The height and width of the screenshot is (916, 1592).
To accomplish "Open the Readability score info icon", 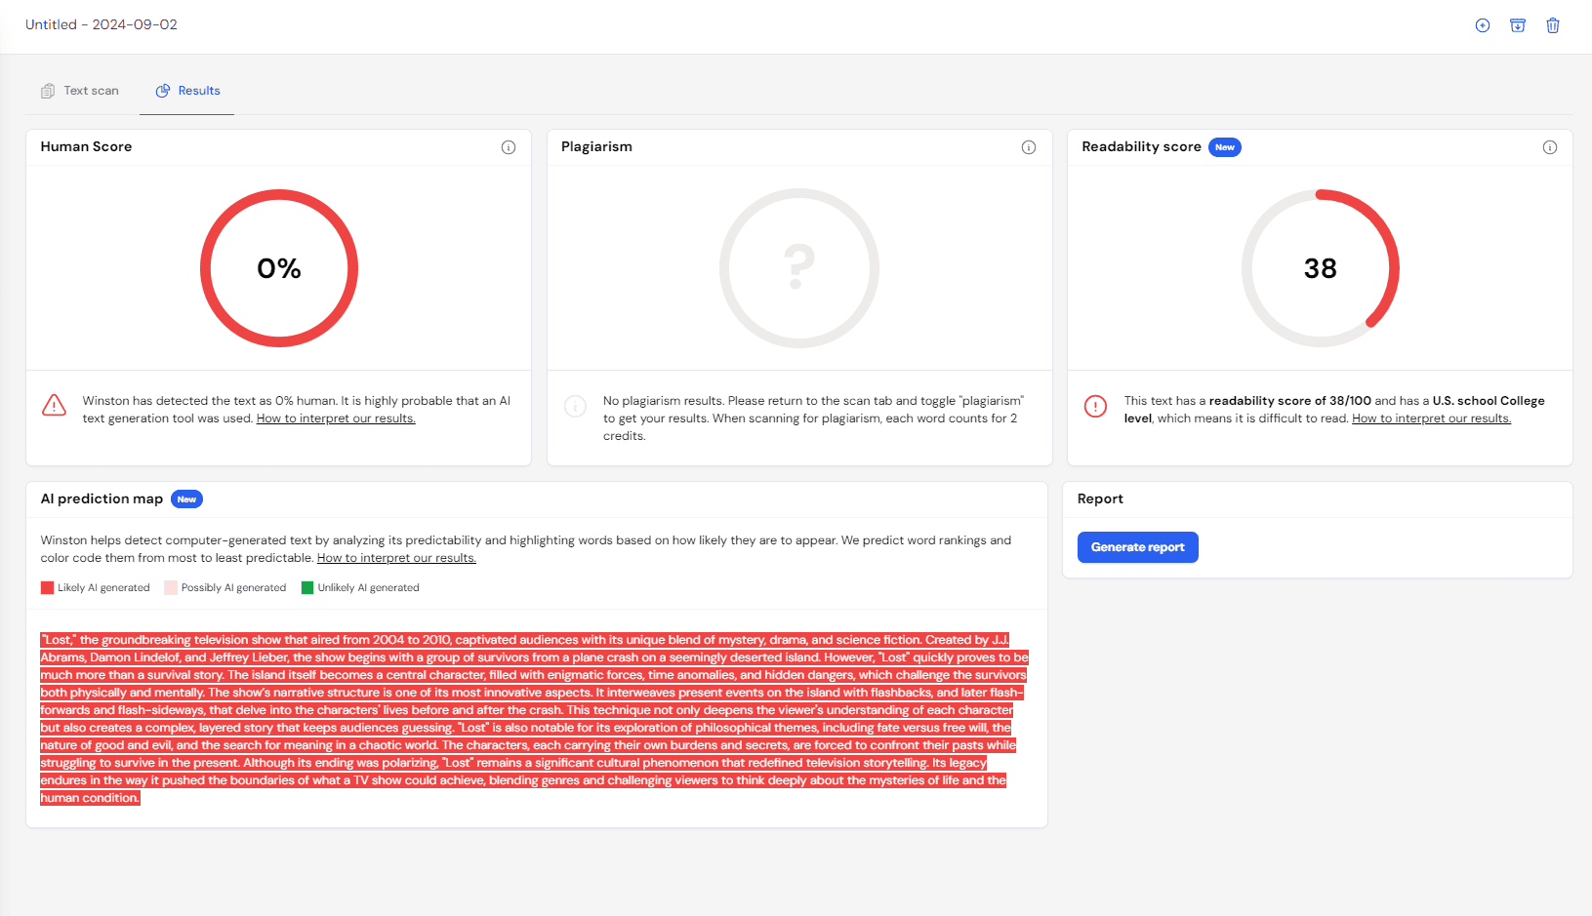I will point(1549,147).
